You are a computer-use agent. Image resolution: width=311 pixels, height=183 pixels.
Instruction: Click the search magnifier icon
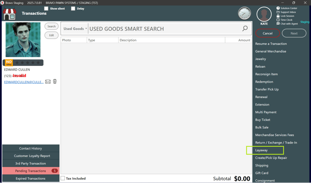[245, 28]
